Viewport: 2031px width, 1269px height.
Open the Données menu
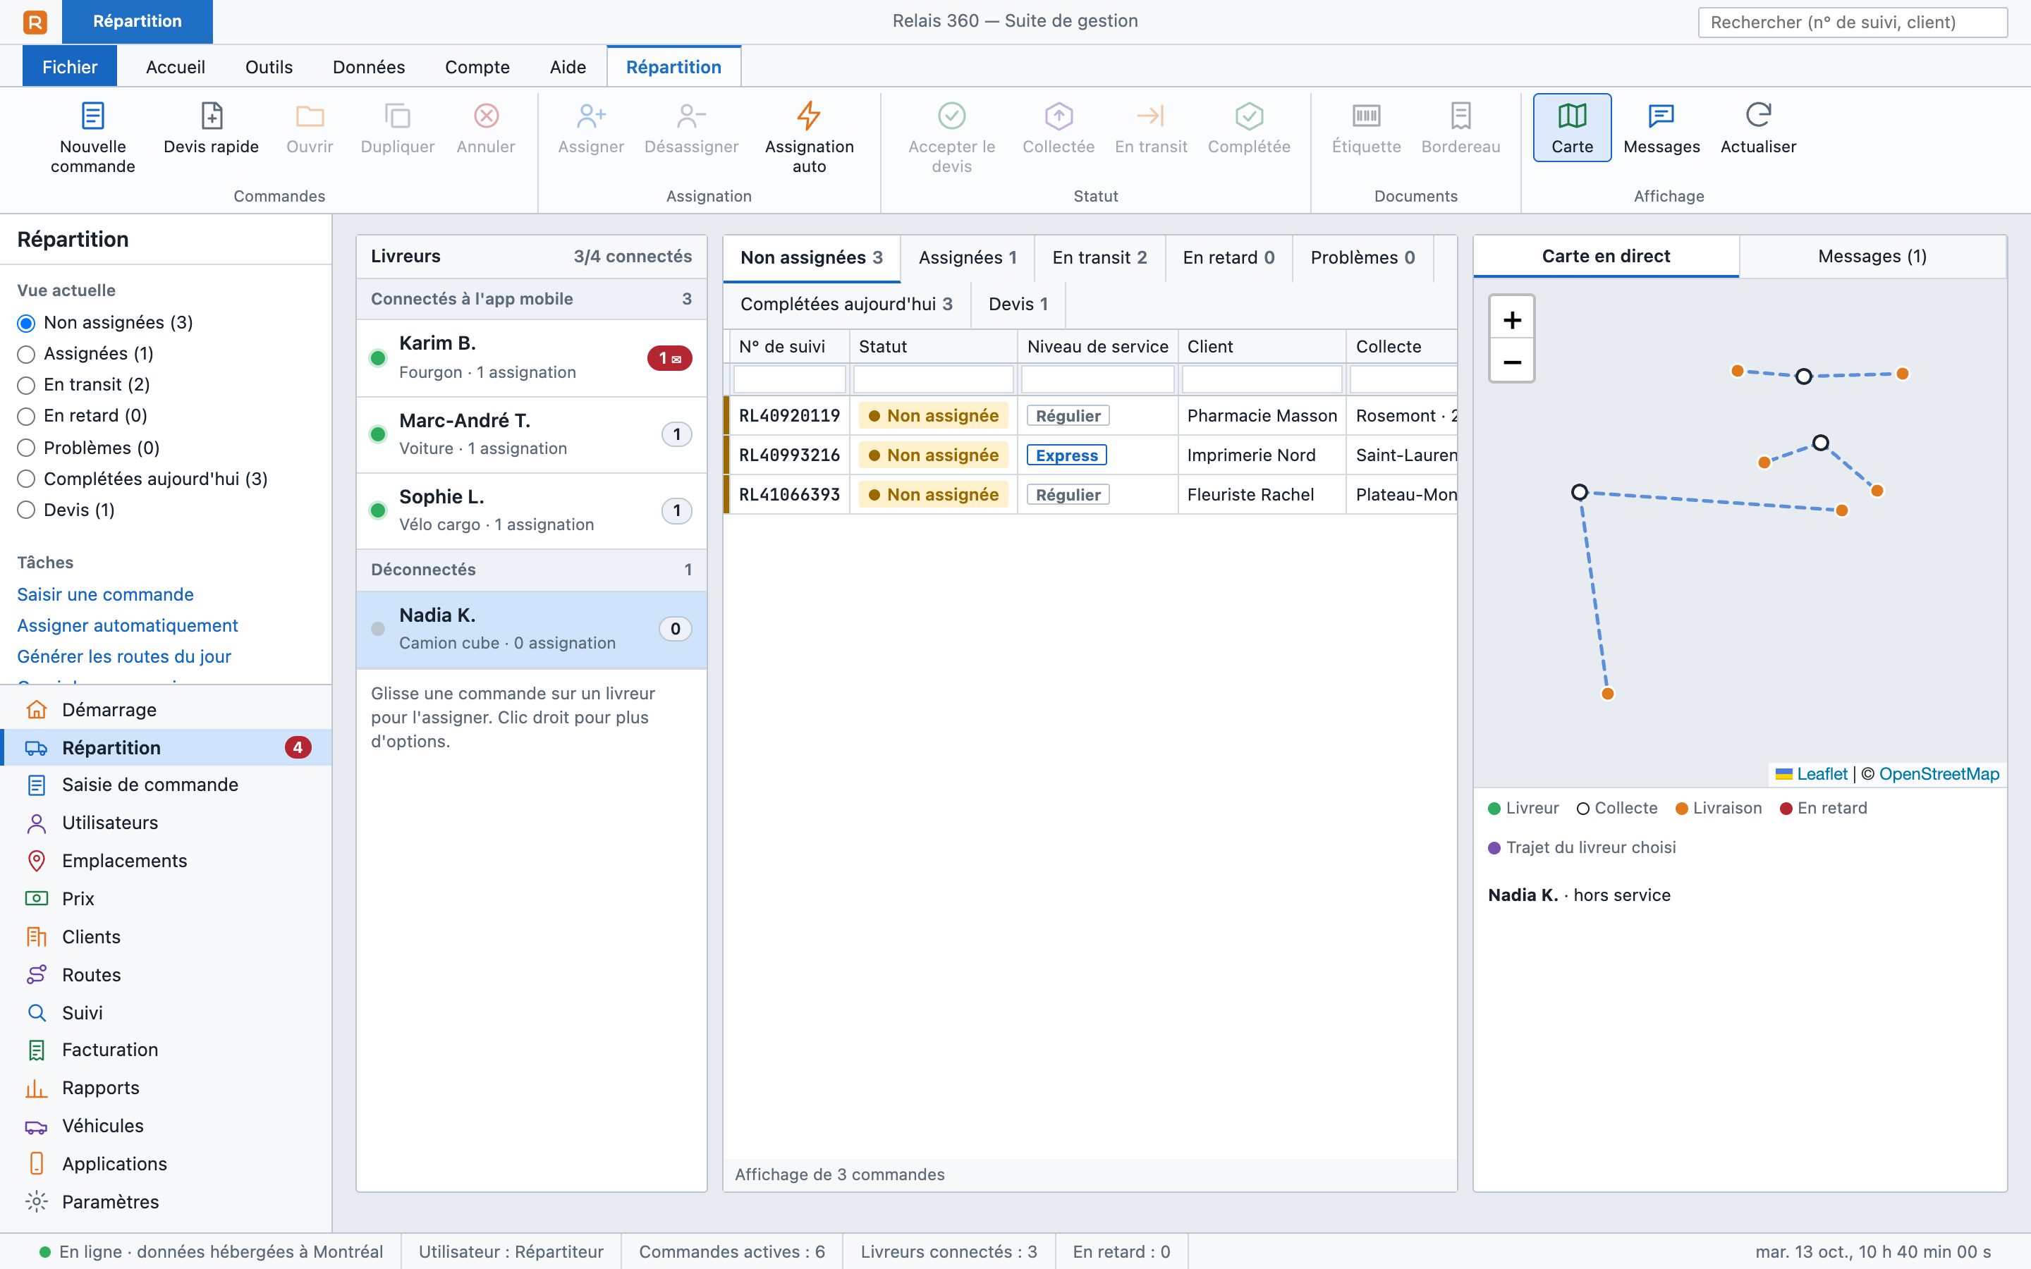click(x=368, y=67)
